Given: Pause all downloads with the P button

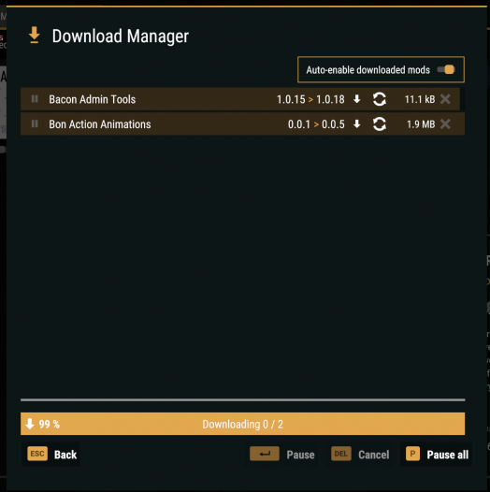Looking at the screenshot, I should [437, 454].
